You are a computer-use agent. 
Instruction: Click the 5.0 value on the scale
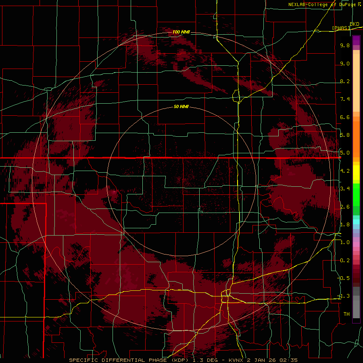345,153
